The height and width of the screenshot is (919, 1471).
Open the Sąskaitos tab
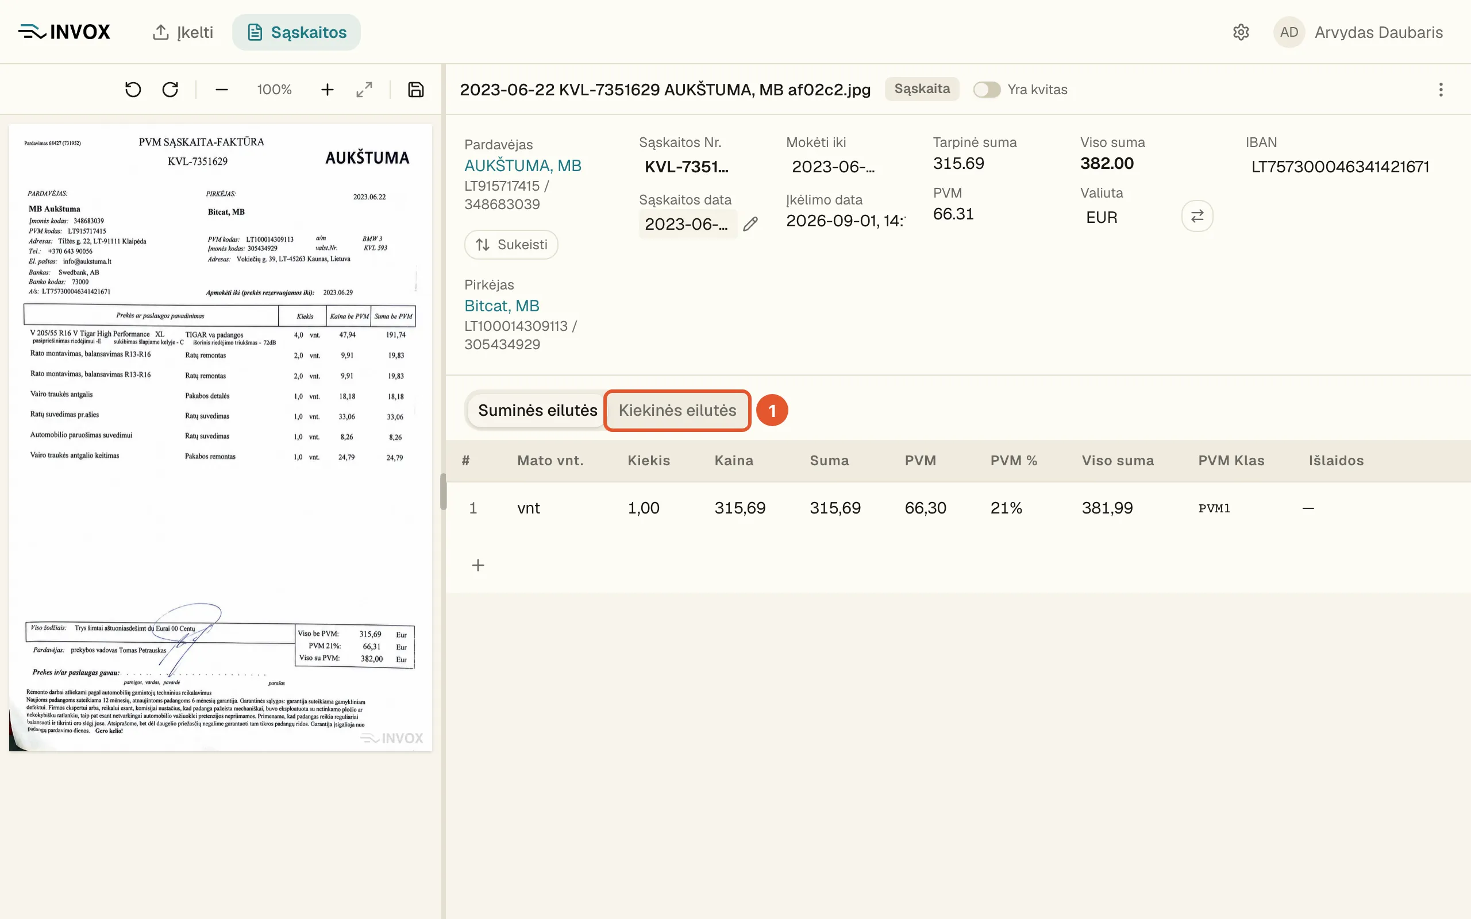(296, 32)
